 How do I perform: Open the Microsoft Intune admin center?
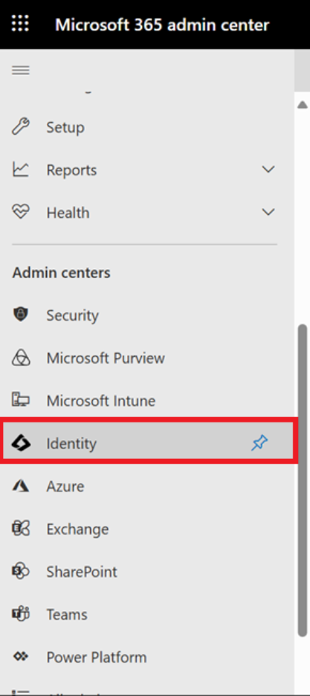pyautogui.click(x=146, y=400)
